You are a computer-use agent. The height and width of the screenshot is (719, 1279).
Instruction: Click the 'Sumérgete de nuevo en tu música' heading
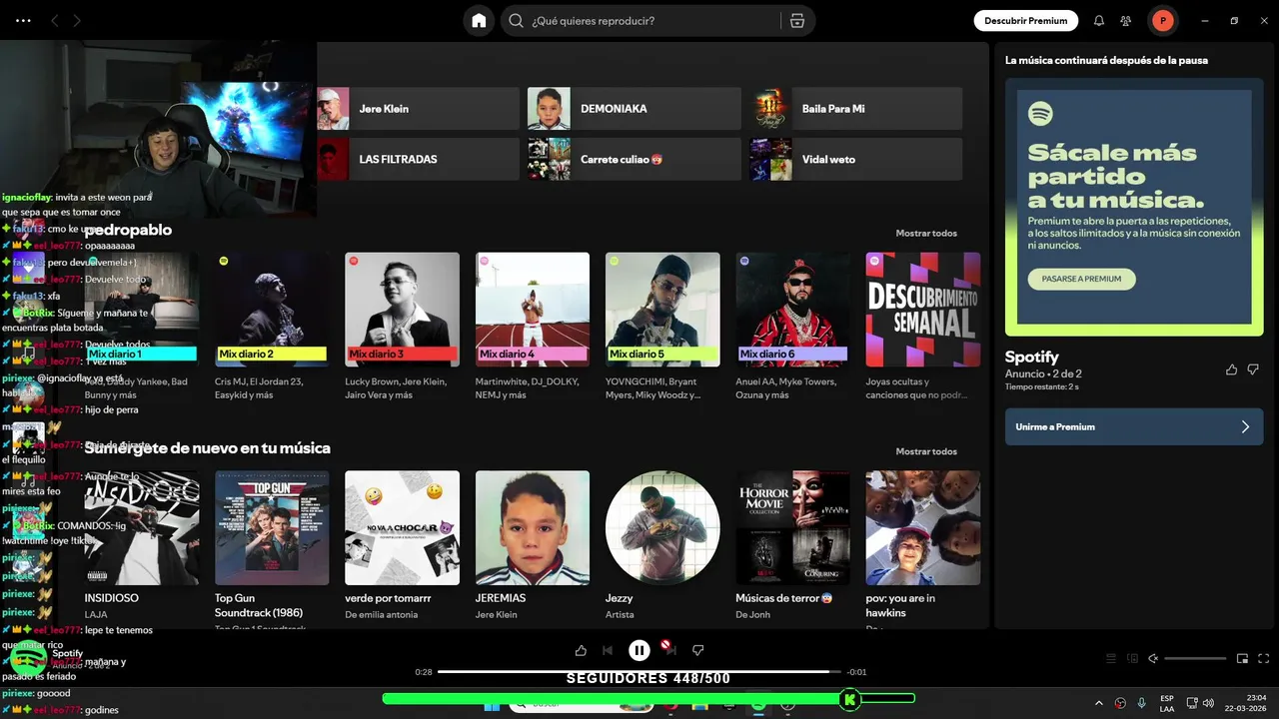coord(207,448)
